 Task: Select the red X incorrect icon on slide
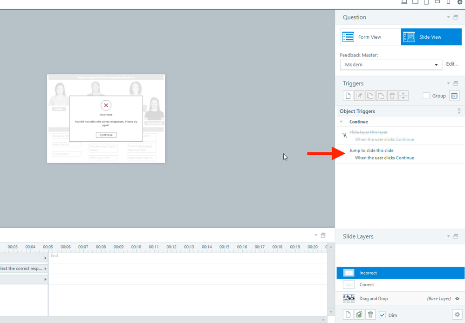coord(106,105)
